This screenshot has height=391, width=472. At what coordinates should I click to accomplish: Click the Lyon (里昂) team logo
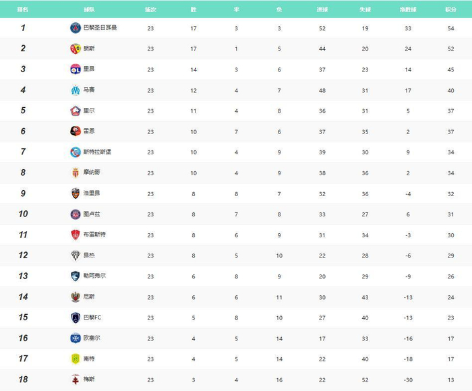coord(75,69)
